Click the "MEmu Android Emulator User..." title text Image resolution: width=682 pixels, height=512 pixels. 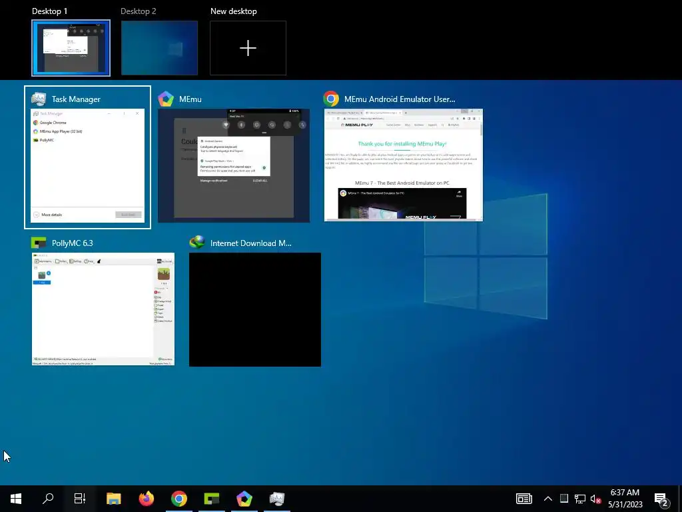click(400, 99)
